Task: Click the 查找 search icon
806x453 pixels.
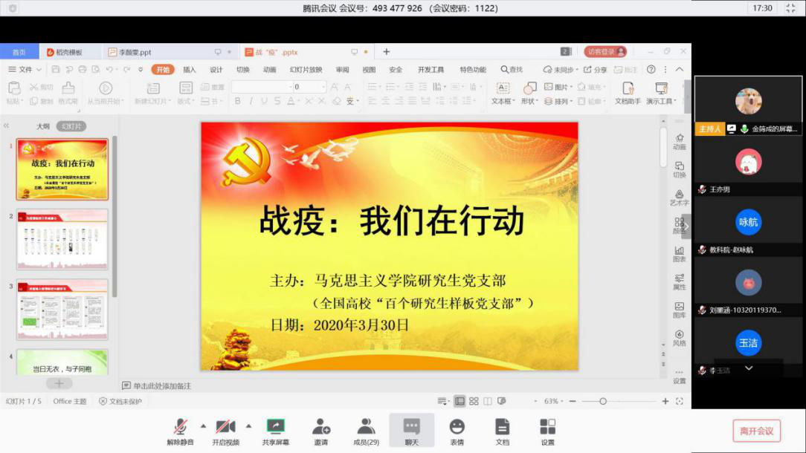Action: (512, 69)
